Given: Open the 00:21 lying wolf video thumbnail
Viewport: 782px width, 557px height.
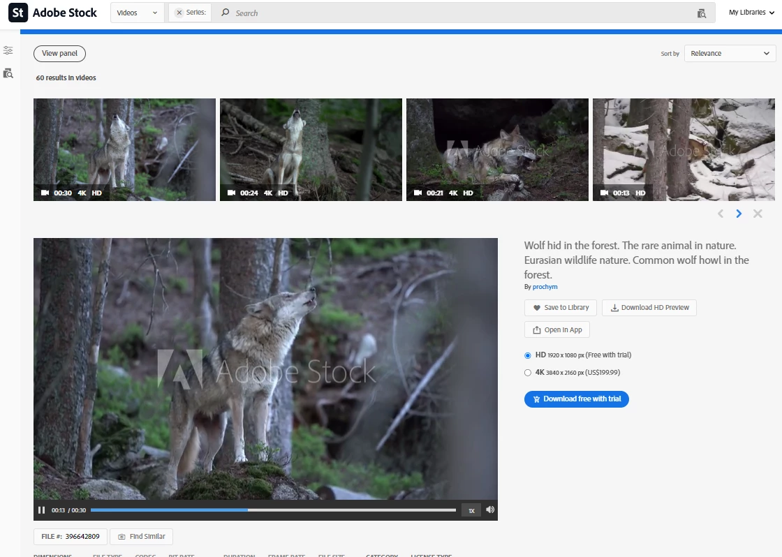Looking at the screenshot, I should click(x=497, y=149).
